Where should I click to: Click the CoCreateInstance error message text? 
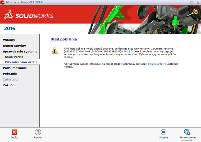120,53
